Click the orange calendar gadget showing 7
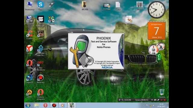The height and width of the screenshot is (108, 193). click(157, 30)
